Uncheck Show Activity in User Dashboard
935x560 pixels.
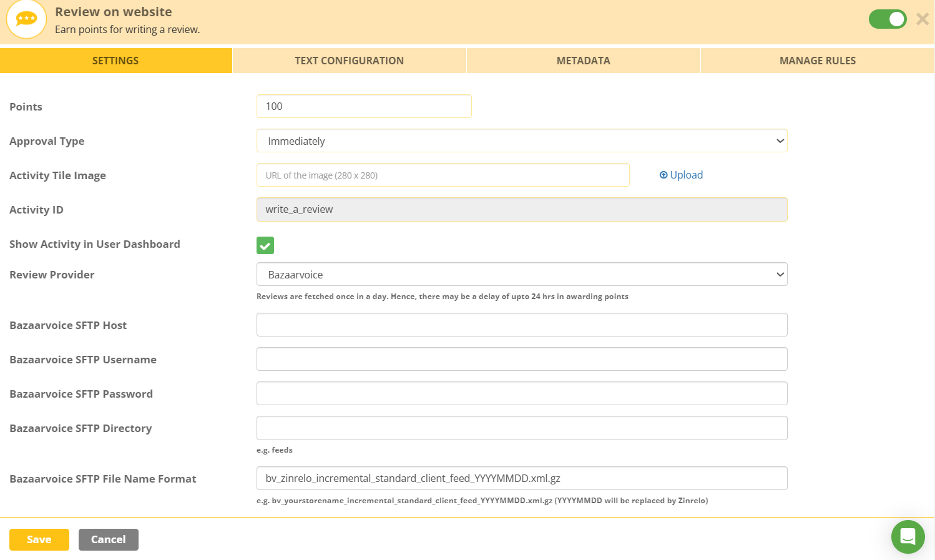point(265,245)
